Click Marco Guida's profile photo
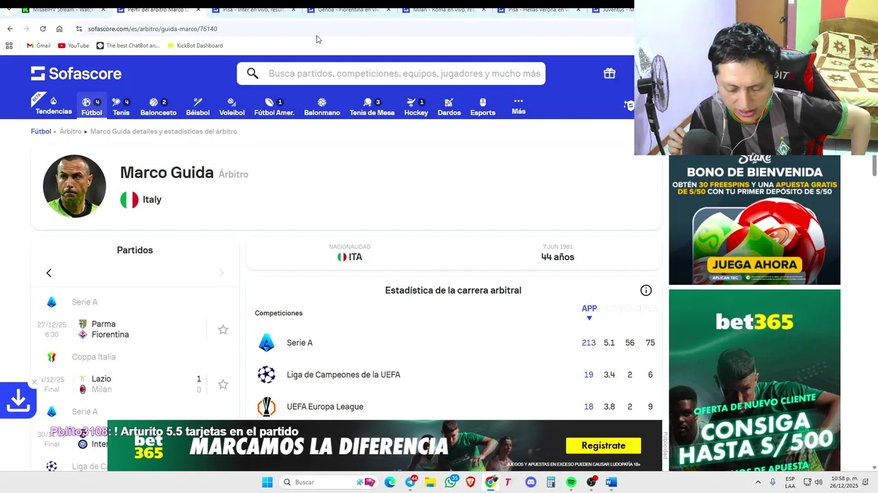Image resolution: width=878 pixels, height=493 pixels. (x=74, y=186)
